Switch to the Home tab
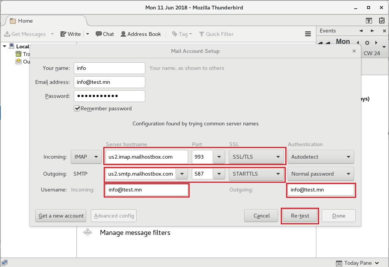 pos(46,21)
